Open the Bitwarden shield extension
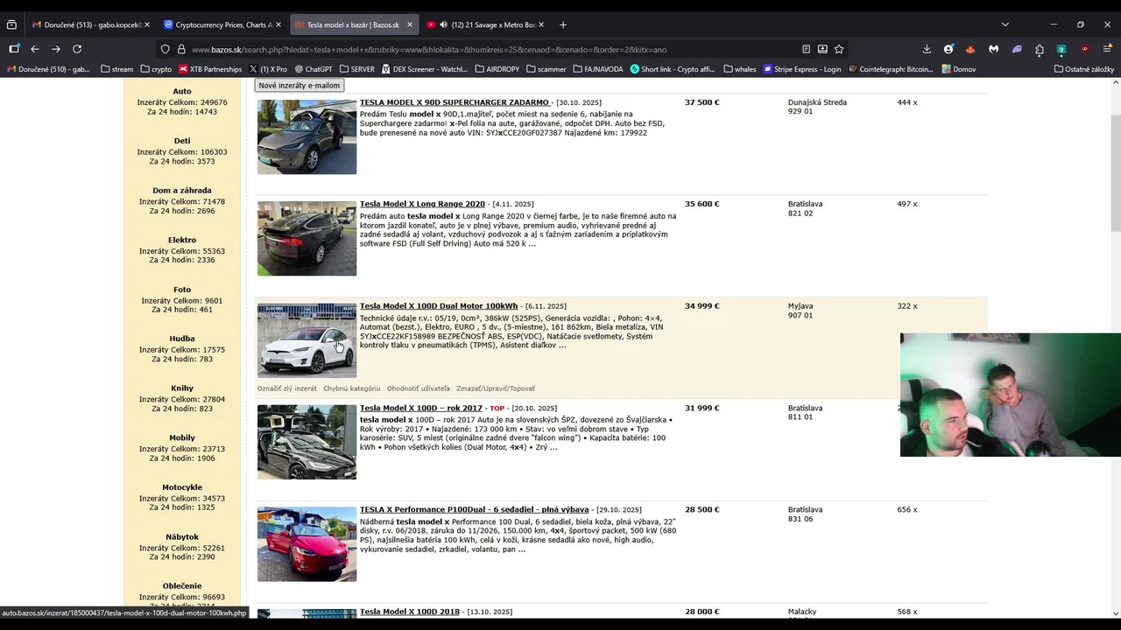1121x630 pixels. click(1061, 49)
